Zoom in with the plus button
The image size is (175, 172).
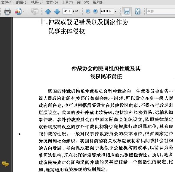pos(95,11)
